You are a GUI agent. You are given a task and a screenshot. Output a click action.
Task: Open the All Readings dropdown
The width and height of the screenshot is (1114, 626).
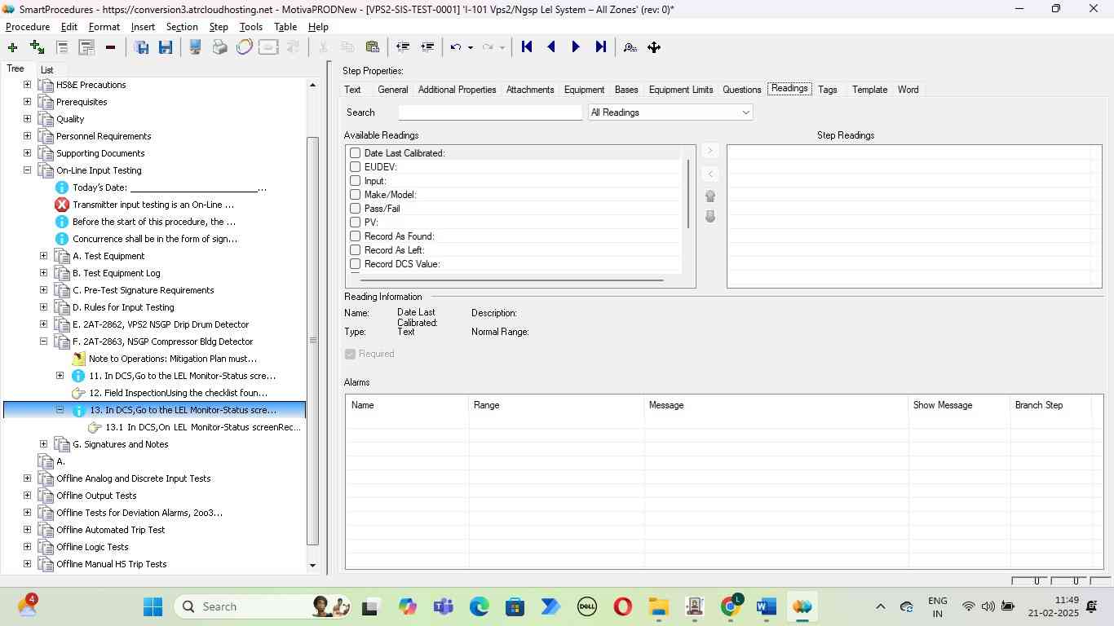pos(670,112)
